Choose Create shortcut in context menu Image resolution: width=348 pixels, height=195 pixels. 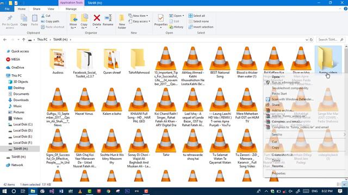tap(282, 155)
